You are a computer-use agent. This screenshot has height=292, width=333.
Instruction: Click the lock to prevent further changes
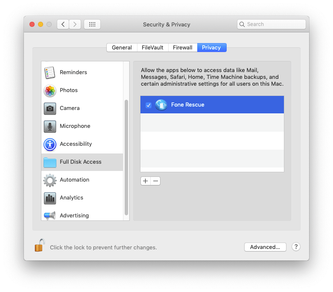40,245
